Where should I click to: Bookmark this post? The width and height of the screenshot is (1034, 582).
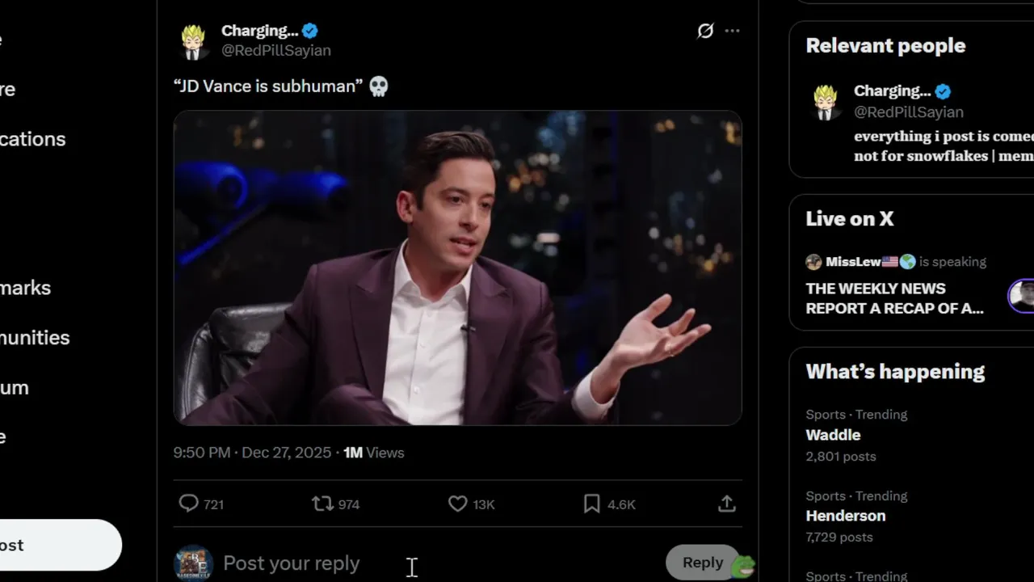[592, 504]
